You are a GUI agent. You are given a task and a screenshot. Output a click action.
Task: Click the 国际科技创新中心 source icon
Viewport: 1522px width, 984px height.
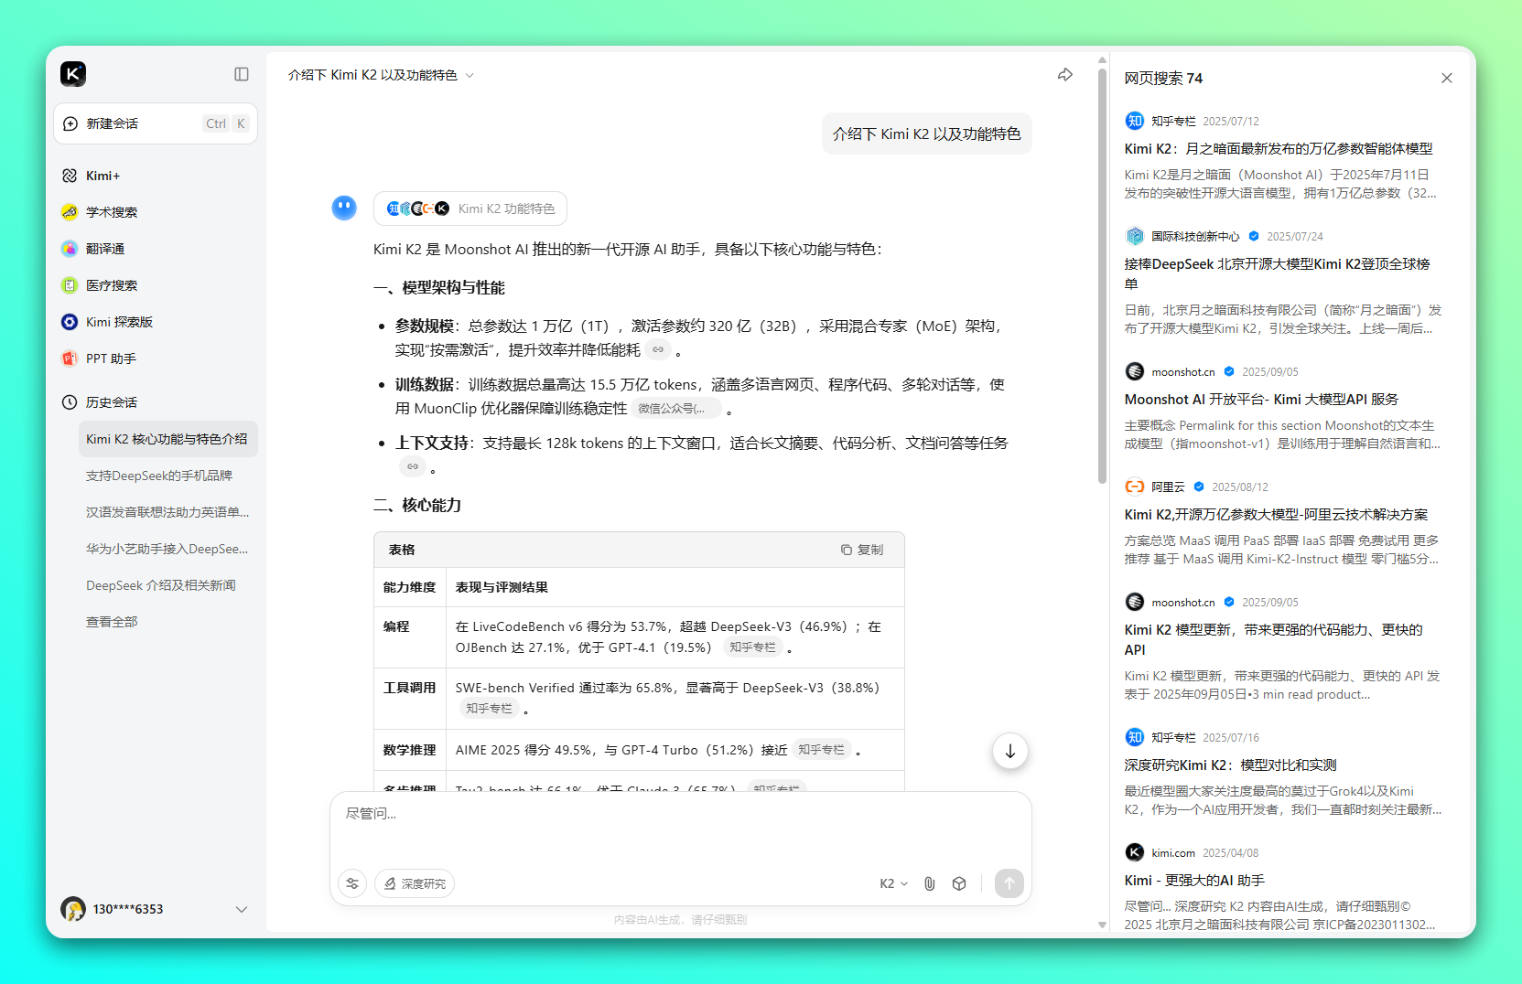[x=1135, y=236]
